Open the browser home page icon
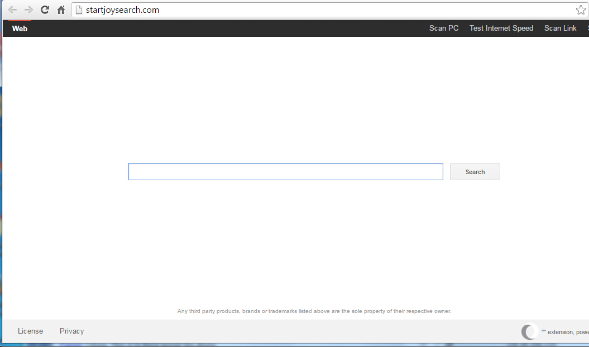This screenshot has height=347, width=589. pos(61,10)
